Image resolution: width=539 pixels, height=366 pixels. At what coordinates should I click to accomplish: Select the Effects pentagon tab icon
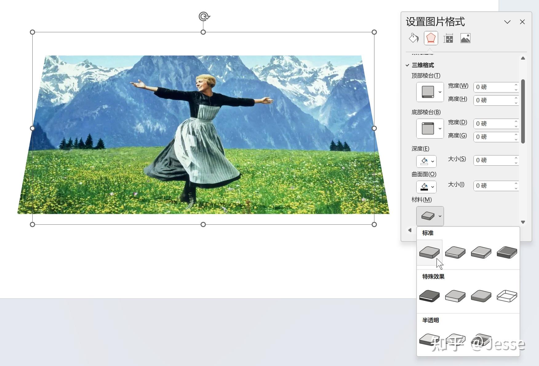coord(431,38)
